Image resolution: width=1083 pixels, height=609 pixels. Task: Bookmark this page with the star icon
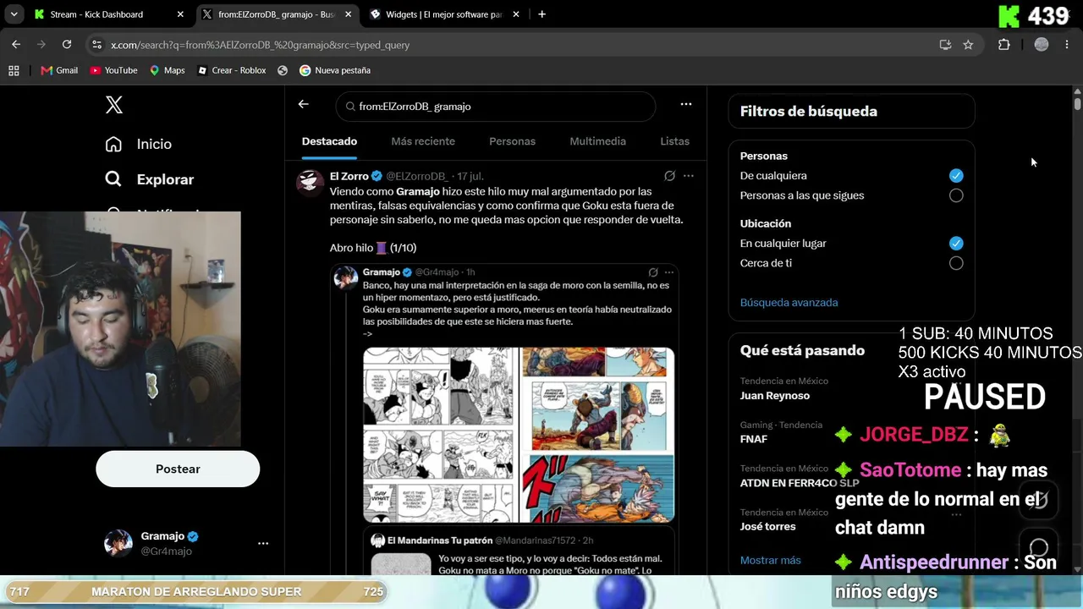(x=968, y=45)
